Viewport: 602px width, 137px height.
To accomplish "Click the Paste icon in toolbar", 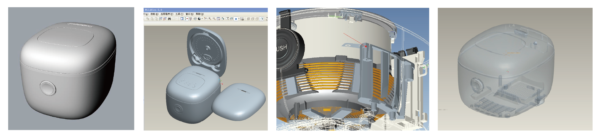I will [x=152, y=19].
